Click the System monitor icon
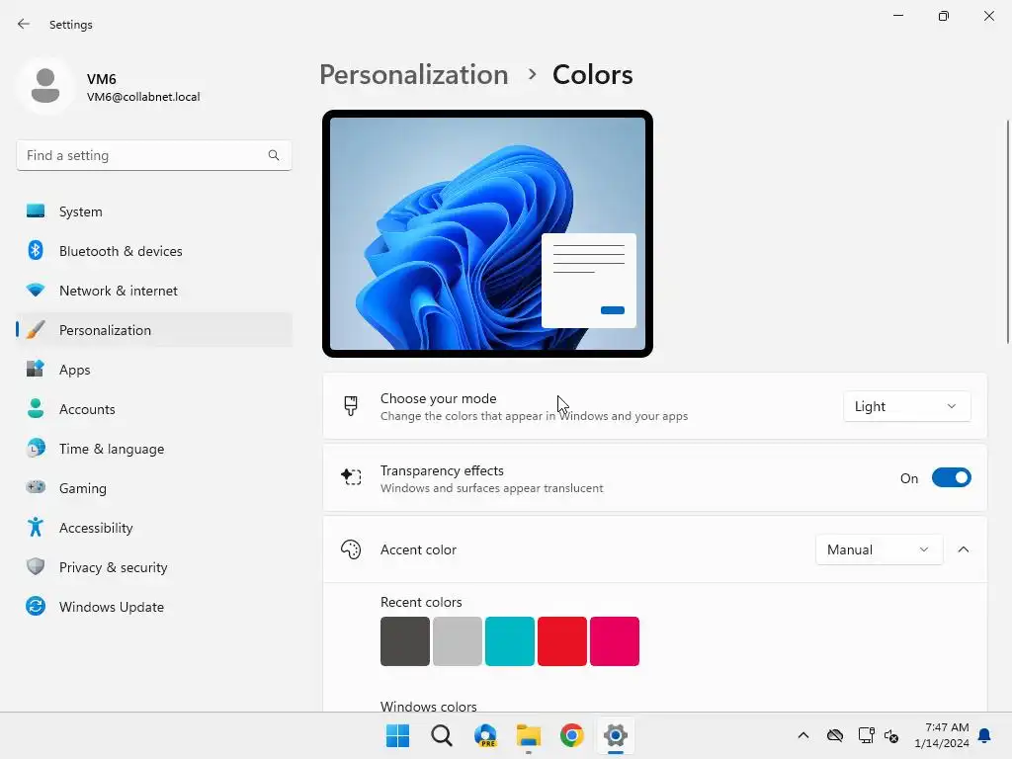The width and height of the screenshot is (1012, 759). click(x=36, y=211)
